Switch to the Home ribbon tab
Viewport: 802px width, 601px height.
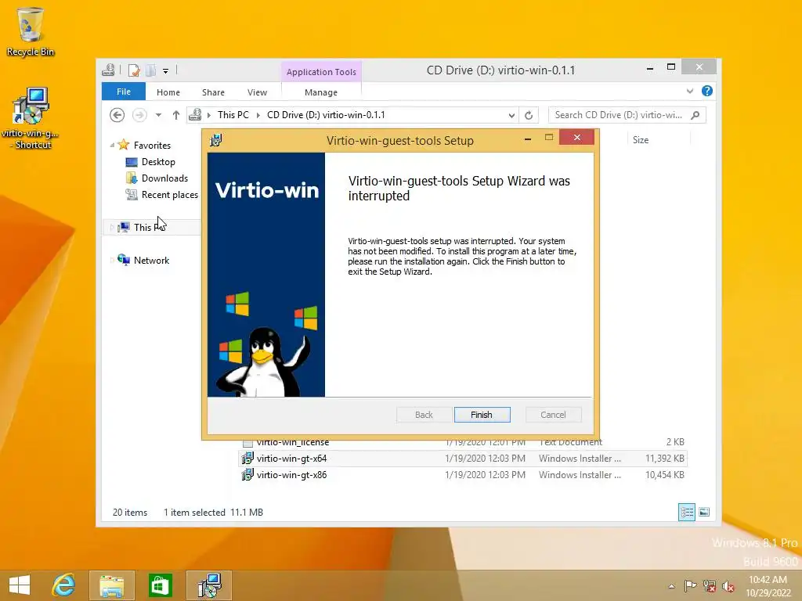click(x=168, y=92)
